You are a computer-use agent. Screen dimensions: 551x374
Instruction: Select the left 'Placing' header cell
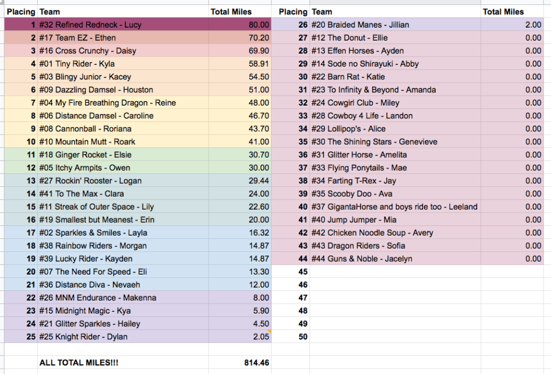point(21,11)
